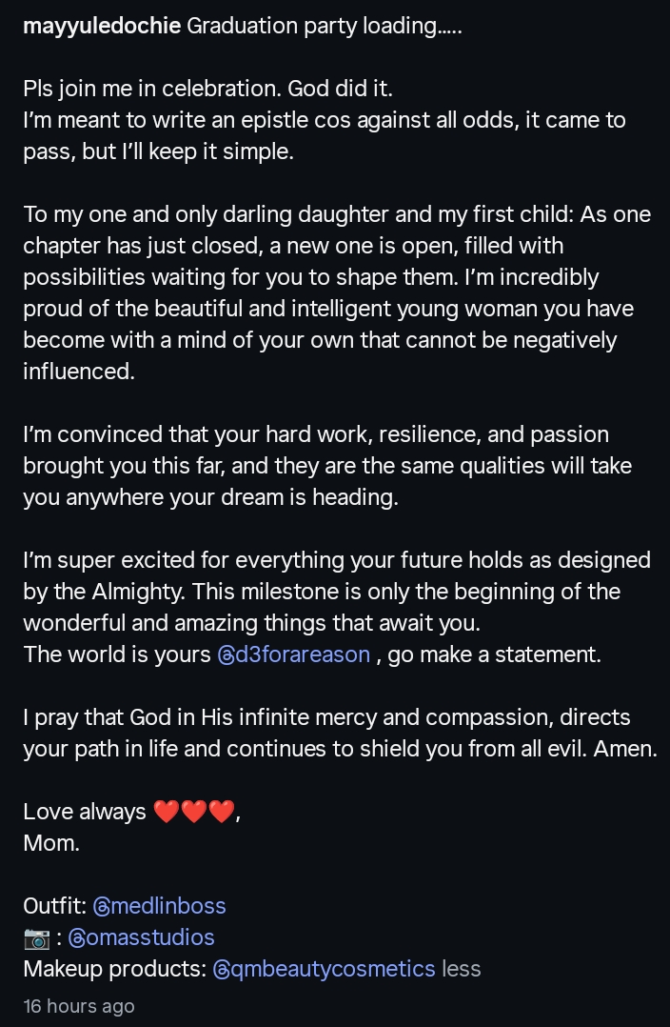Click the Threads icon before d3forareason
Screen dimensions: 670x1027
coord(227,655)
